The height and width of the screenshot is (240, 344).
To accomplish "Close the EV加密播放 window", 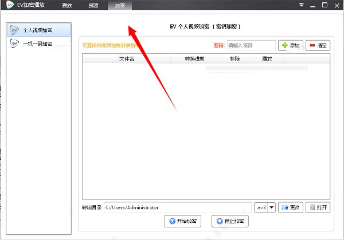I will pos(337,5).
